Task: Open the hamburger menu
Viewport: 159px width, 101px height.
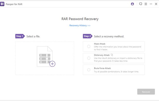Action: 146,4
